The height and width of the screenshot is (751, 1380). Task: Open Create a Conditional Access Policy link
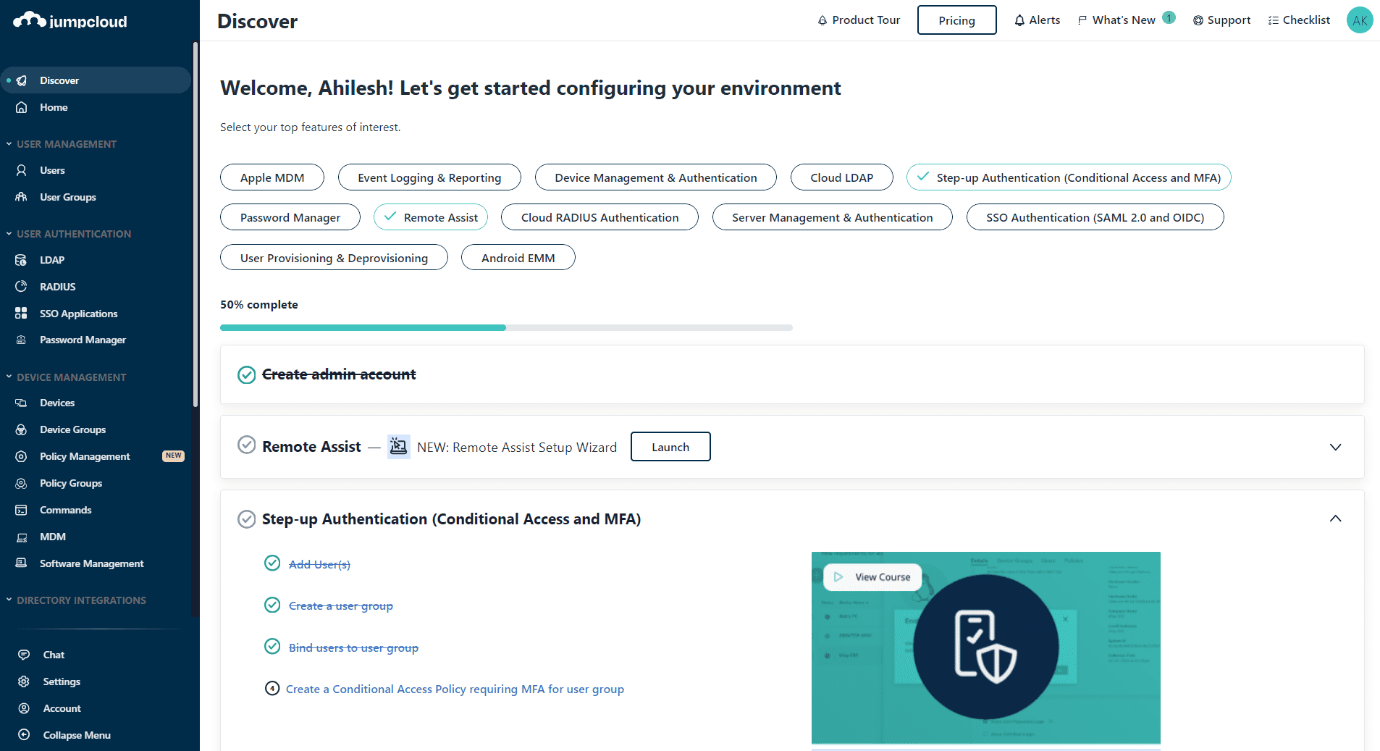(455, 689)
